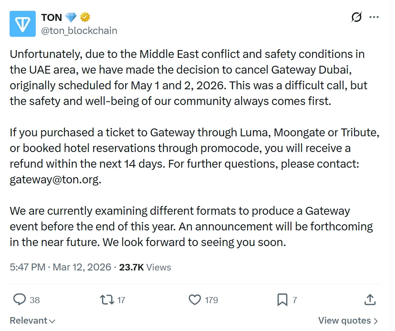Open the more options menu
The width and height of the screenshot is (395, 331).
[374, 17]
